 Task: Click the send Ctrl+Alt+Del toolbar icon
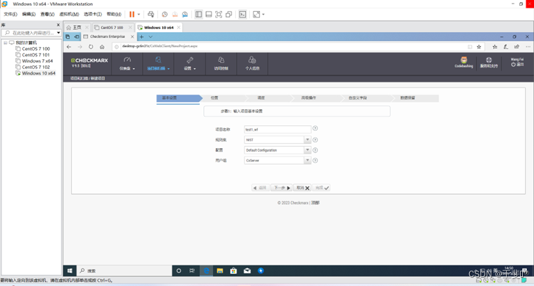click(150, 15)
